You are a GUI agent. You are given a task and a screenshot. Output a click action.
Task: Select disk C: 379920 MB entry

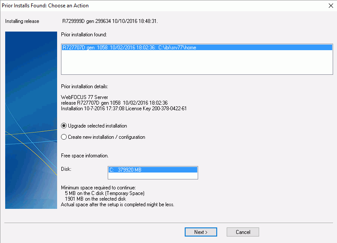tap(153, 170)
